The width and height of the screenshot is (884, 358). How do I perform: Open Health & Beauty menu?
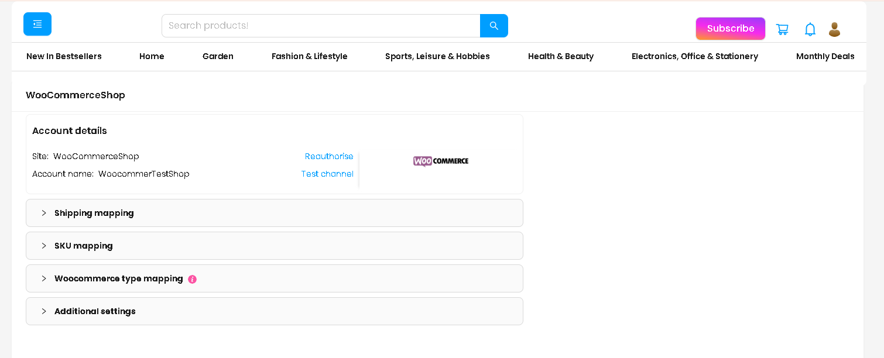(x=561, y=56)
